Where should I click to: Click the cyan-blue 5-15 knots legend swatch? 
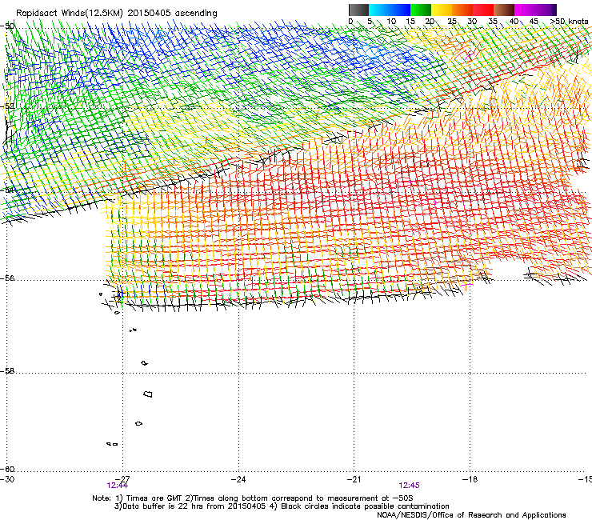click(390, 10)
